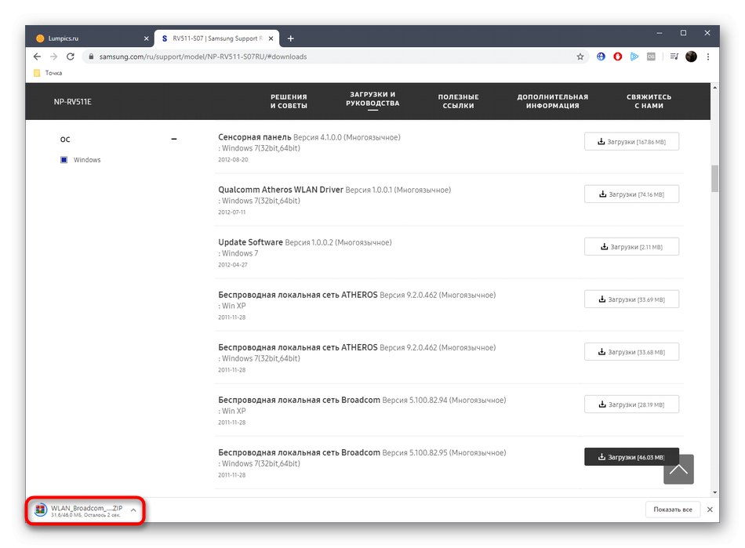Screen dimensions: 745x548
Task: Click the date 2012-04-27
Action: click(233, 265)
